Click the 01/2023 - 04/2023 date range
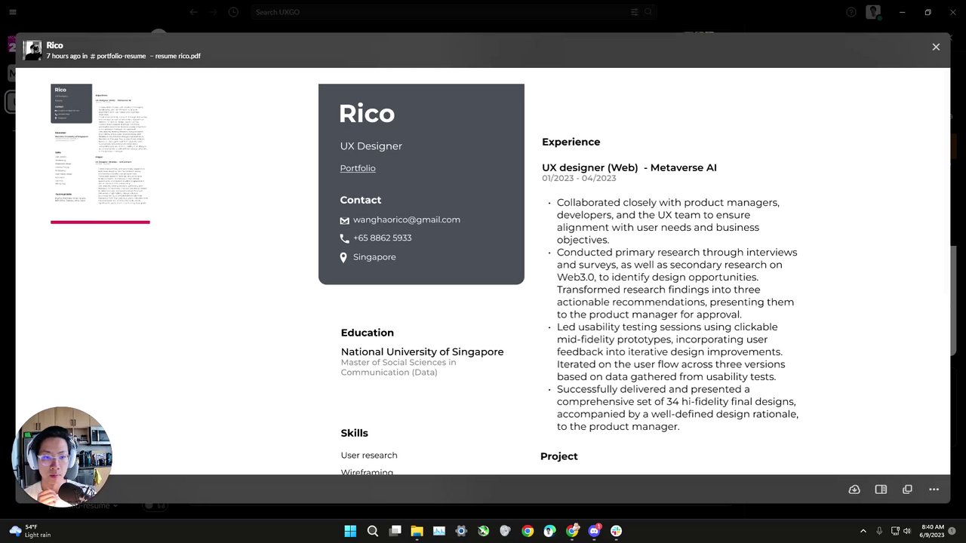 coord(579,179)
